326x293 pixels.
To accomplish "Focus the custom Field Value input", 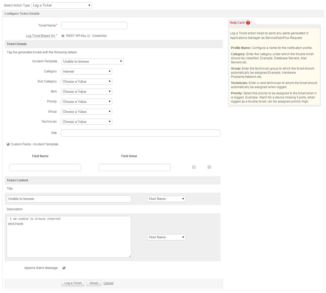I will (134, 167).
